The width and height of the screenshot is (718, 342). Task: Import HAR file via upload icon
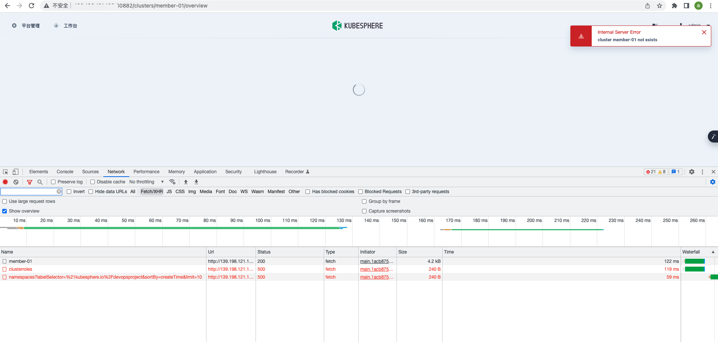coord(185,181)
